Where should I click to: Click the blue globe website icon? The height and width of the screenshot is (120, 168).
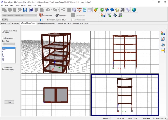tap(134, 10)
